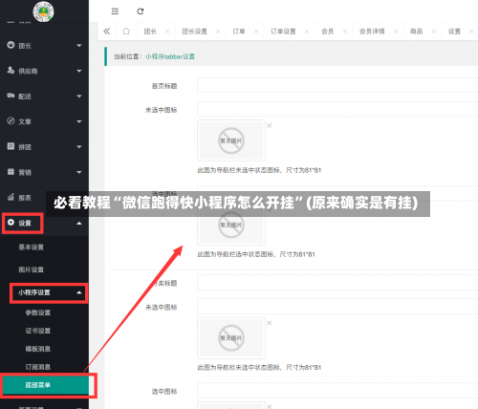Viewport: 478px width, 409px height.
Task: Click the 供应商 people icon in sidebar
Action: click(x=11, y=70)
